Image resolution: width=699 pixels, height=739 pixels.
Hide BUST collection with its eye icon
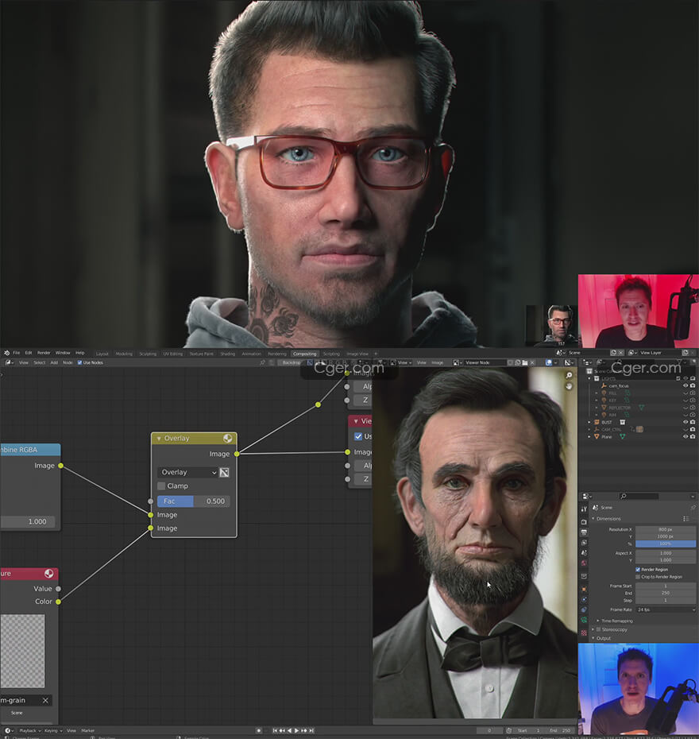pyautogui.click(x=685, y=422)
